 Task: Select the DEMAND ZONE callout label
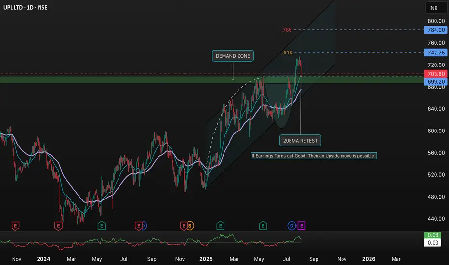(x=233, y=56)
